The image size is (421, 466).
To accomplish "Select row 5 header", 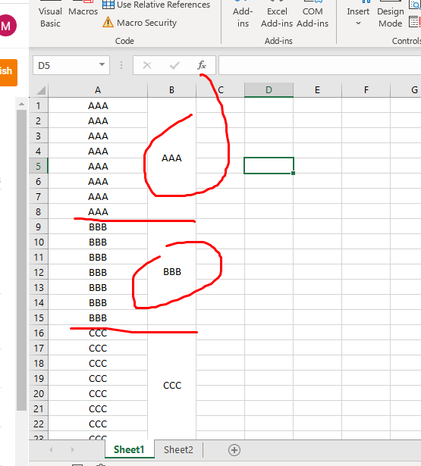I will pyautogui.click(x=39, y=166).
